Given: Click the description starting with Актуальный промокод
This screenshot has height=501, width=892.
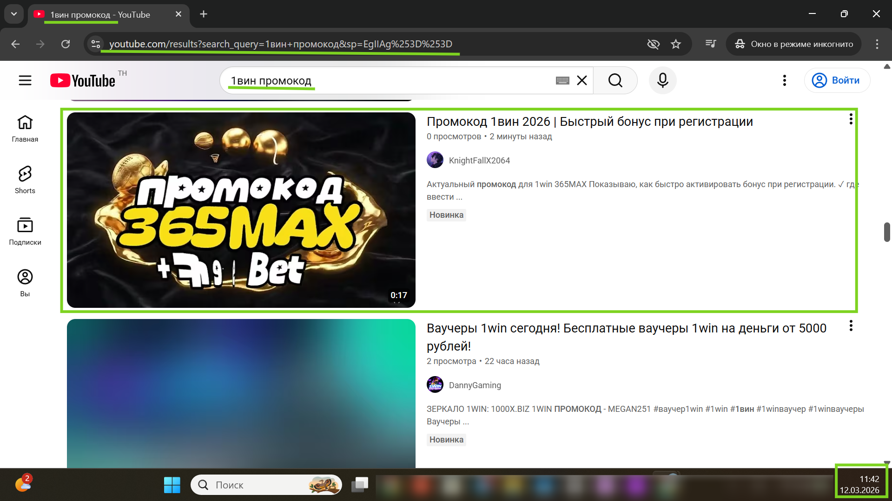Looking at the screenshot, I should click(x=643, y=190).
